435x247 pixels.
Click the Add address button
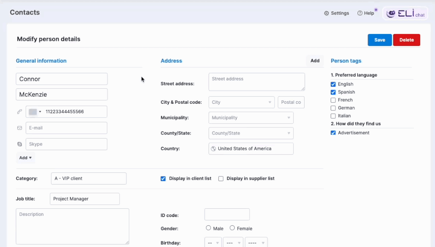[x=315, y=61]
